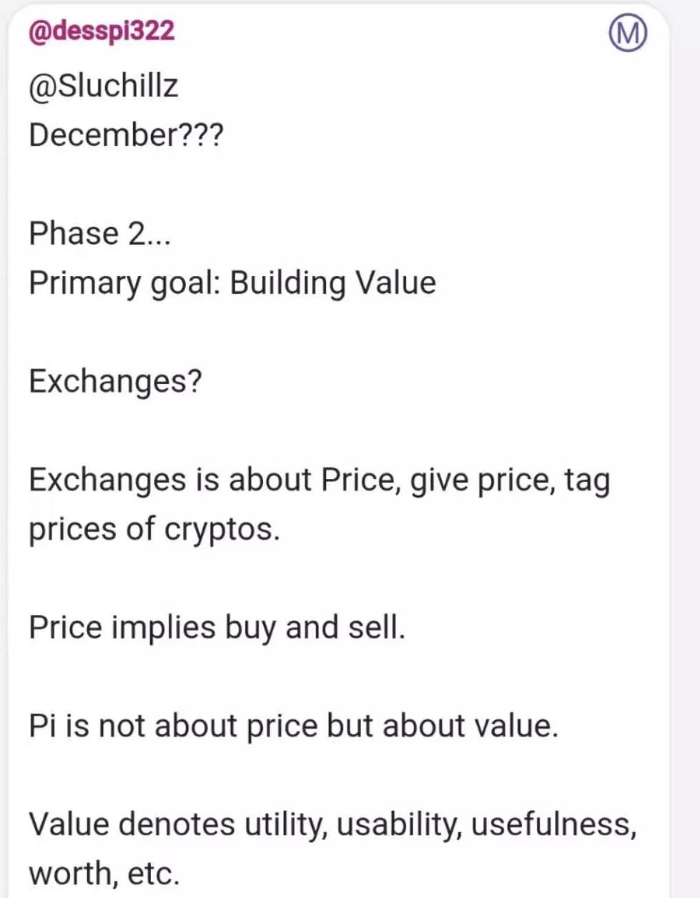Click the words "give price, tag"

click(511, 480)
